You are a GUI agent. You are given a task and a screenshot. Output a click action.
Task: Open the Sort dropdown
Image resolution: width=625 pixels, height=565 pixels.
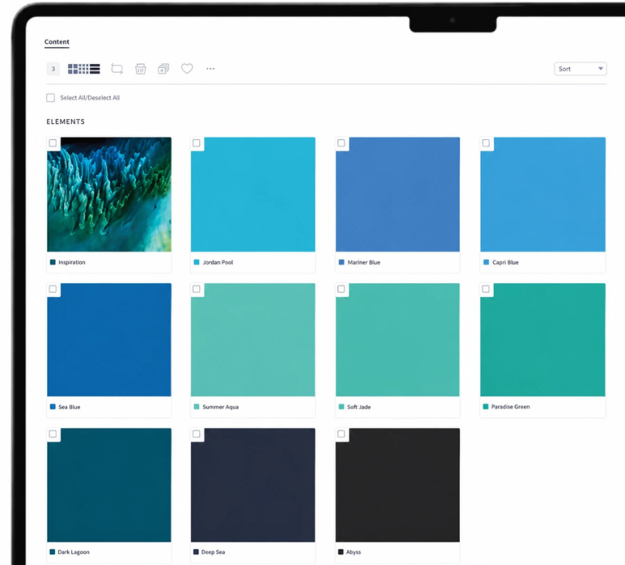point(580,69)
